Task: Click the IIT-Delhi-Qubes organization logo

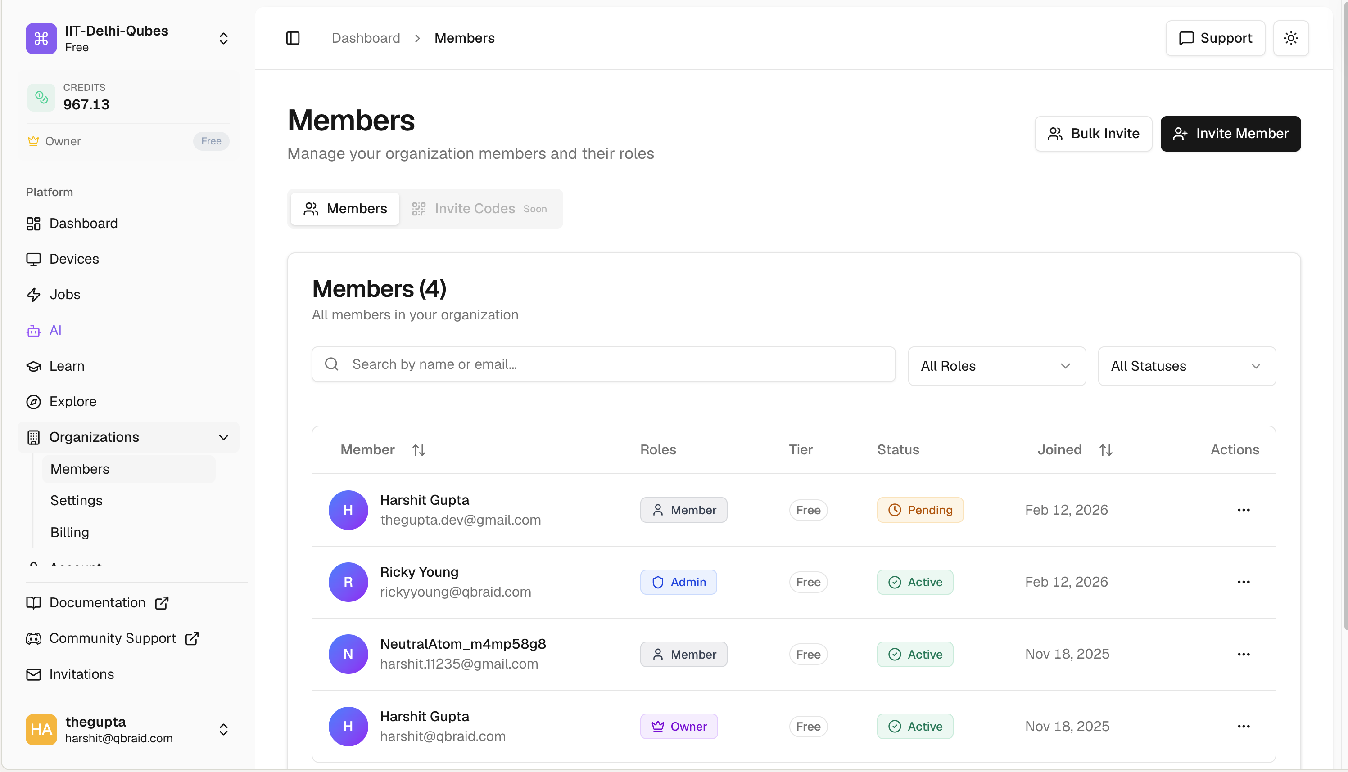Action: (41, 38)
